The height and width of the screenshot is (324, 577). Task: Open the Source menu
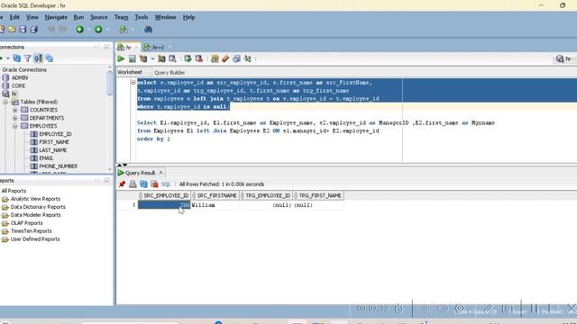[x=98, y=17]
